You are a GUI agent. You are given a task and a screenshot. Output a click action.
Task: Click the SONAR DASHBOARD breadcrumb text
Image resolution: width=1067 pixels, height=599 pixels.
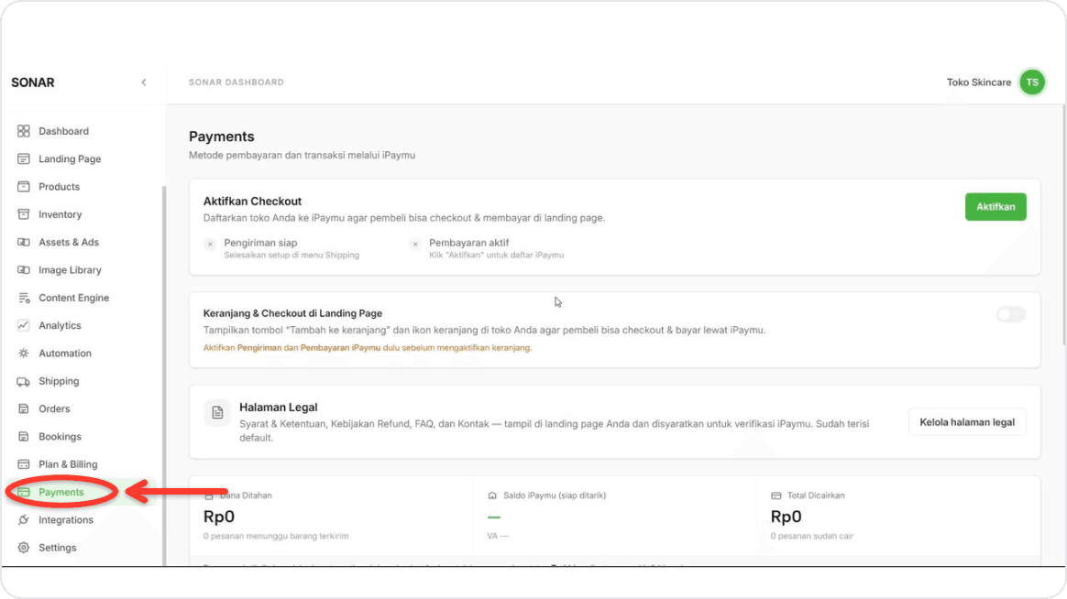[236, 82]
